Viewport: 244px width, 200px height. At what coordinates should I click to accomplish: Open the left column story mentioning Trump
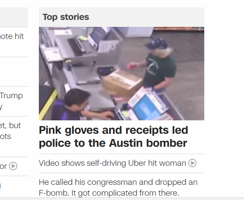click(11, 101)
